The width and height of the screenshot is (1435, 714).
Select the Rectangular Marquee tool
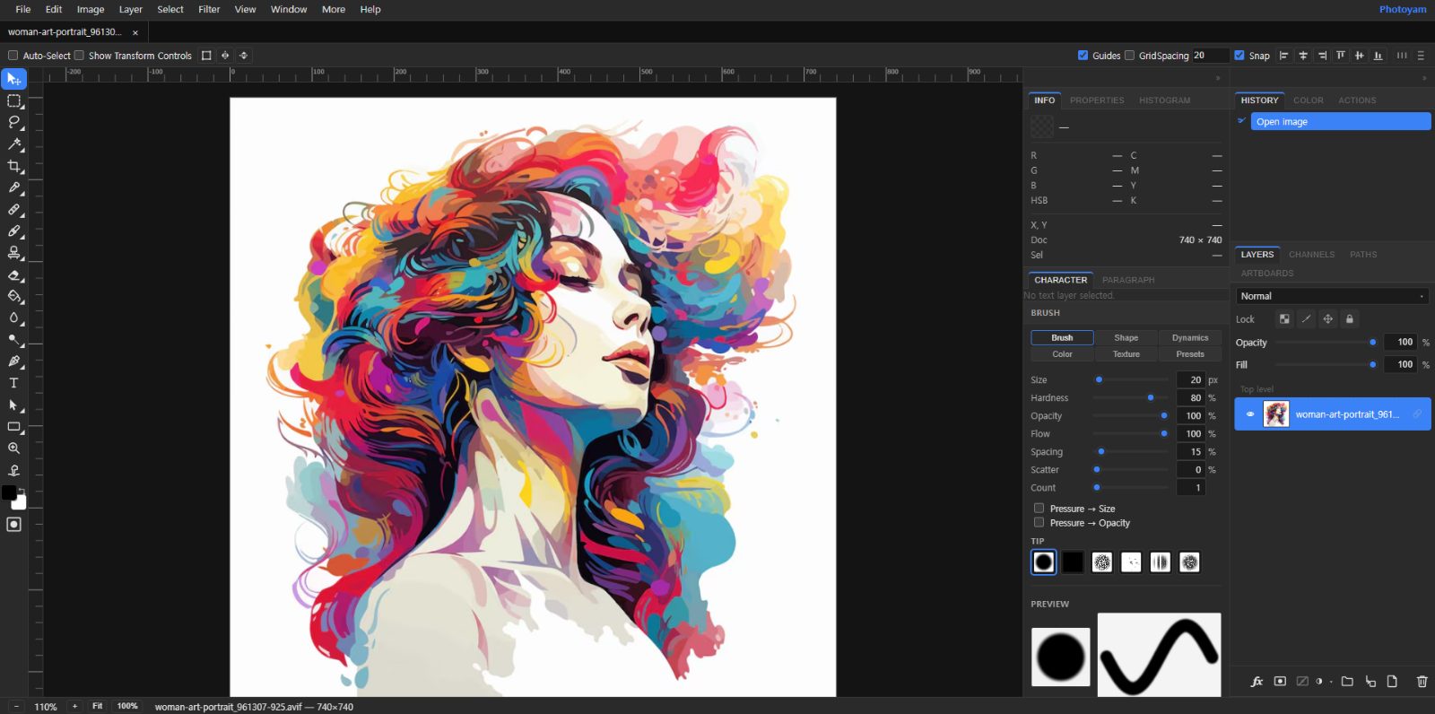click(x=13, y=100)
